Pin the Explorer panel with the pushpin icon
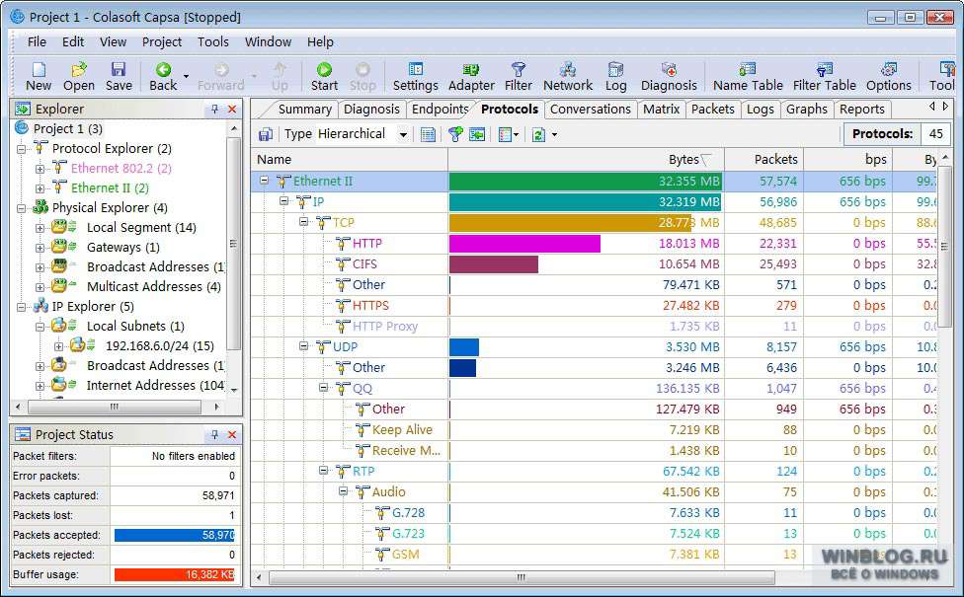 coord(214,109)
